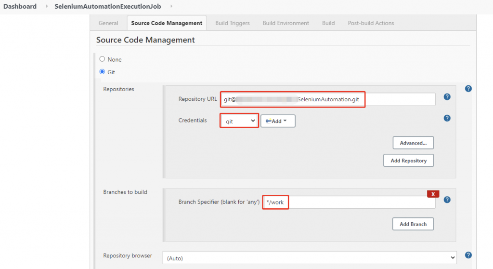This screenshot has width=493, height=269.
Task: Select the None radio button
Action: 102,59
